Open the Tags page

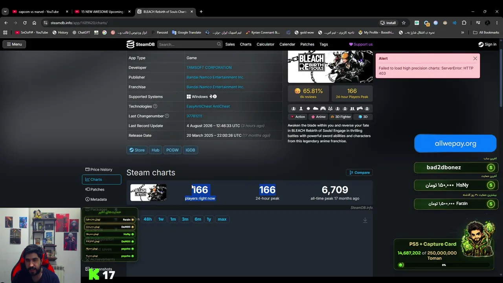[x=324, y=44]
